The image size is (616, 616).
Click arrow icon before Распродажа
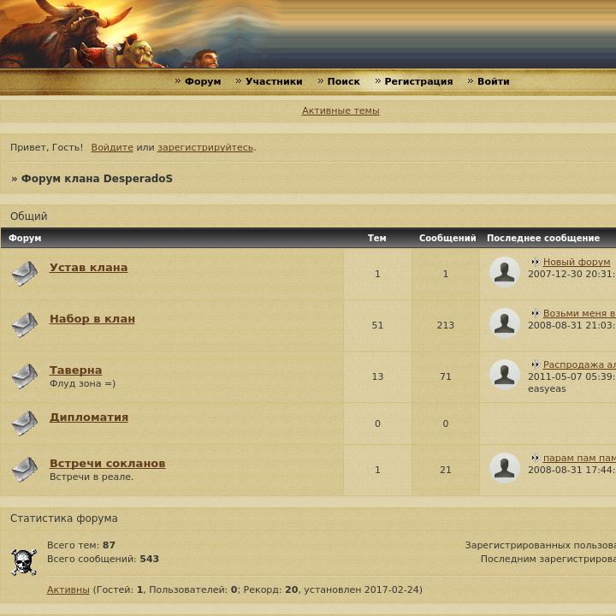pos(535,364)
